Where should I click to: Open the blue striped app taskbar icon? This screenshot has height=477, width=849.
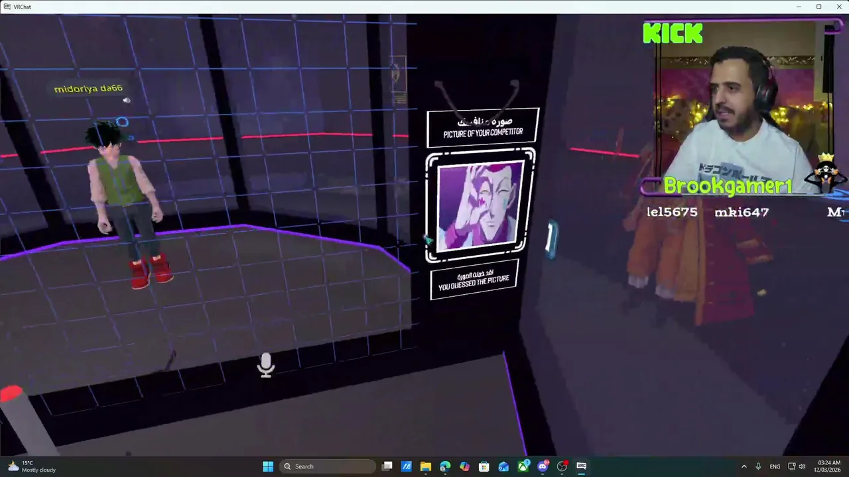tap(407, 466)
